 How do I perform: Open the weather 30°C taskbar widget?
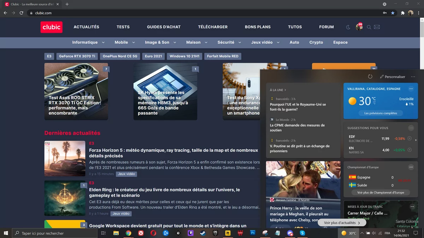pos(348,233)
